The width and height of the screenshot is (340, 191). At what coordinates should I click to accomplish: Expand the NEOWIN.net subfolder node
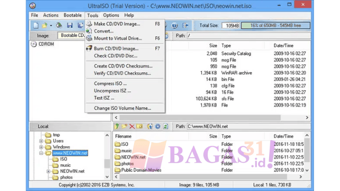[x=49, y=171]
